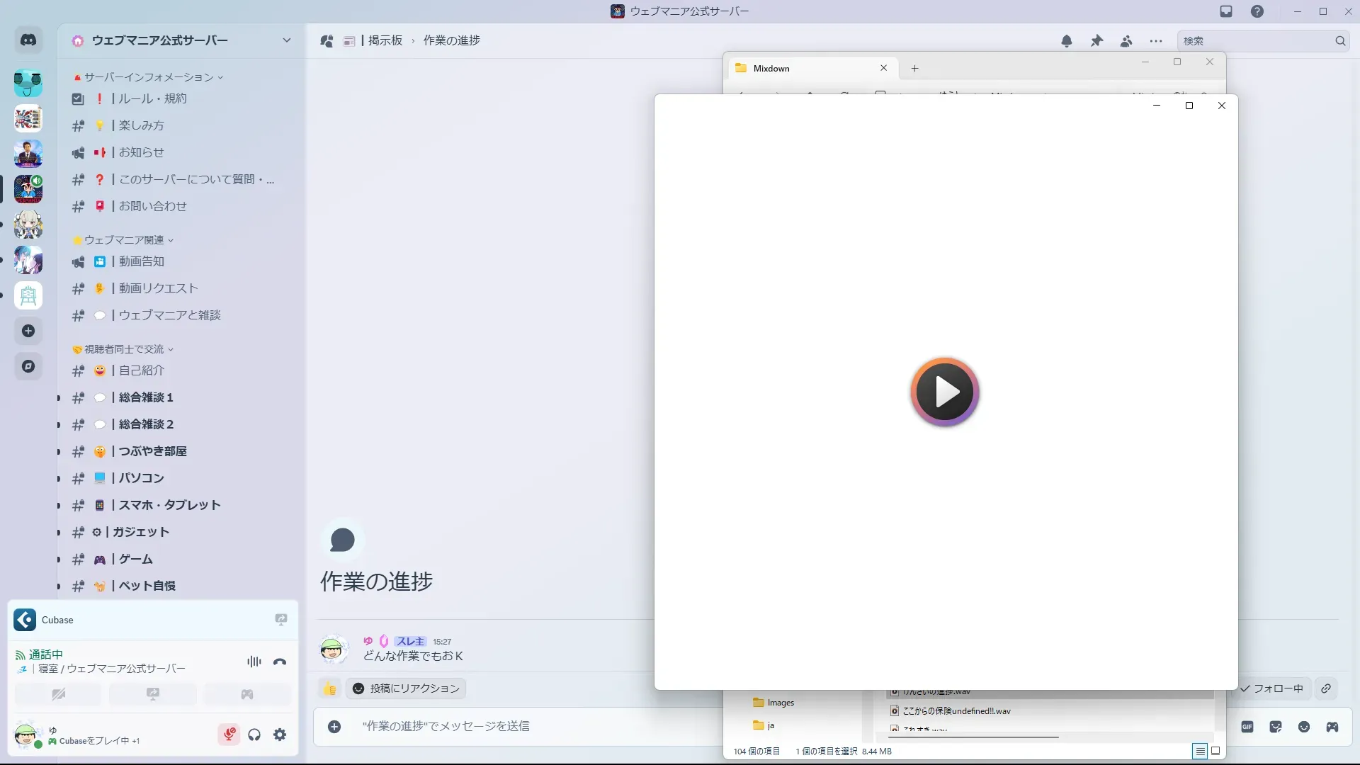Screen dimensions: 1360x765
Task: Toggle headphone deafen
Action: [254, 735]
